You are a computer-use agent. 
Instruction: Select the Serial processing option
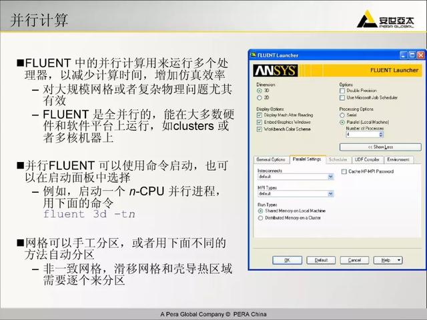(x=342, y=115)
